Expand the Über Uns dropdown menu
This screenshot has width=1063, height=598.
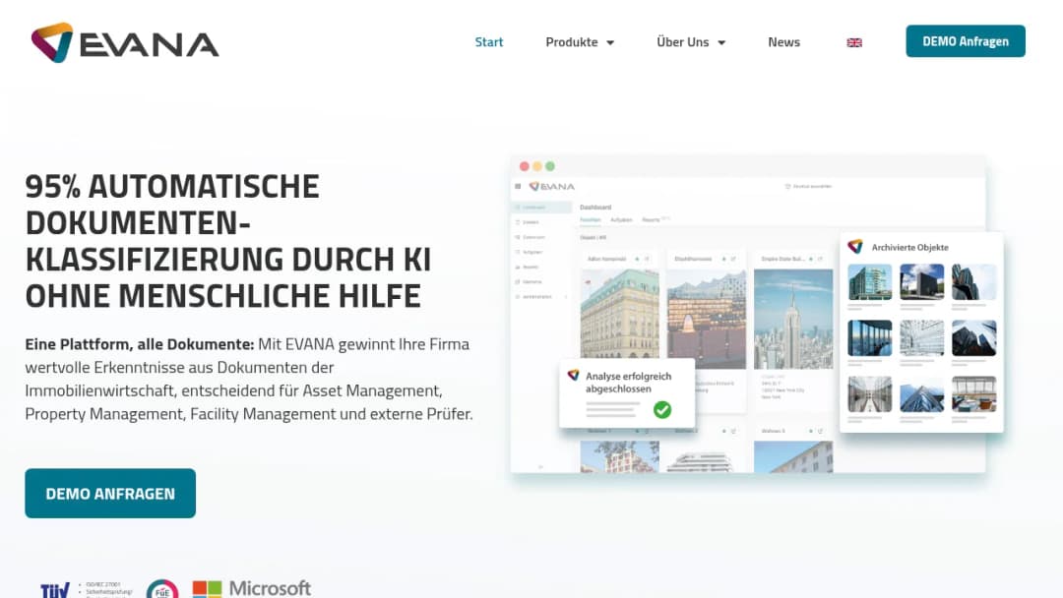point(691,42)
